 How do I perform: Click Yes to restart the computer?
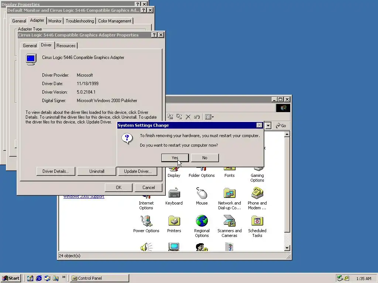tap(175, 158)
